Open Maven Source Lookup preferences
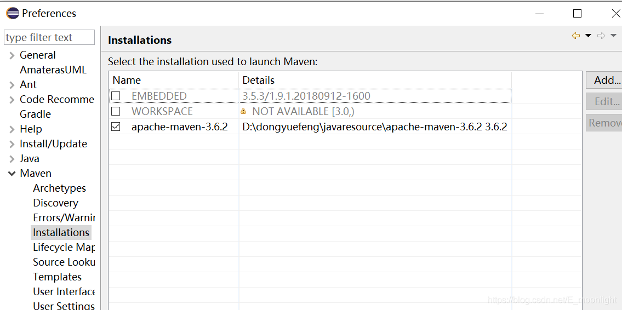 pyautogui.click(x=64, y=262)
